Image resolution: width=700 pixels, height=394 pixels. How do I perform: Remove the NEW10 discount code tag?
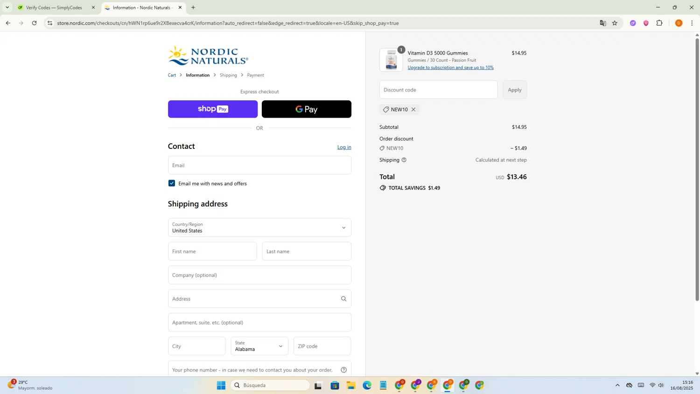(413, 110)
